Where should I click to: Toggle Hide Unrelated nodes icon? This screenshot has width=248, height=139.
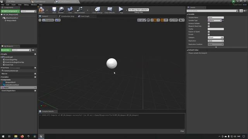tap(79, 10)
